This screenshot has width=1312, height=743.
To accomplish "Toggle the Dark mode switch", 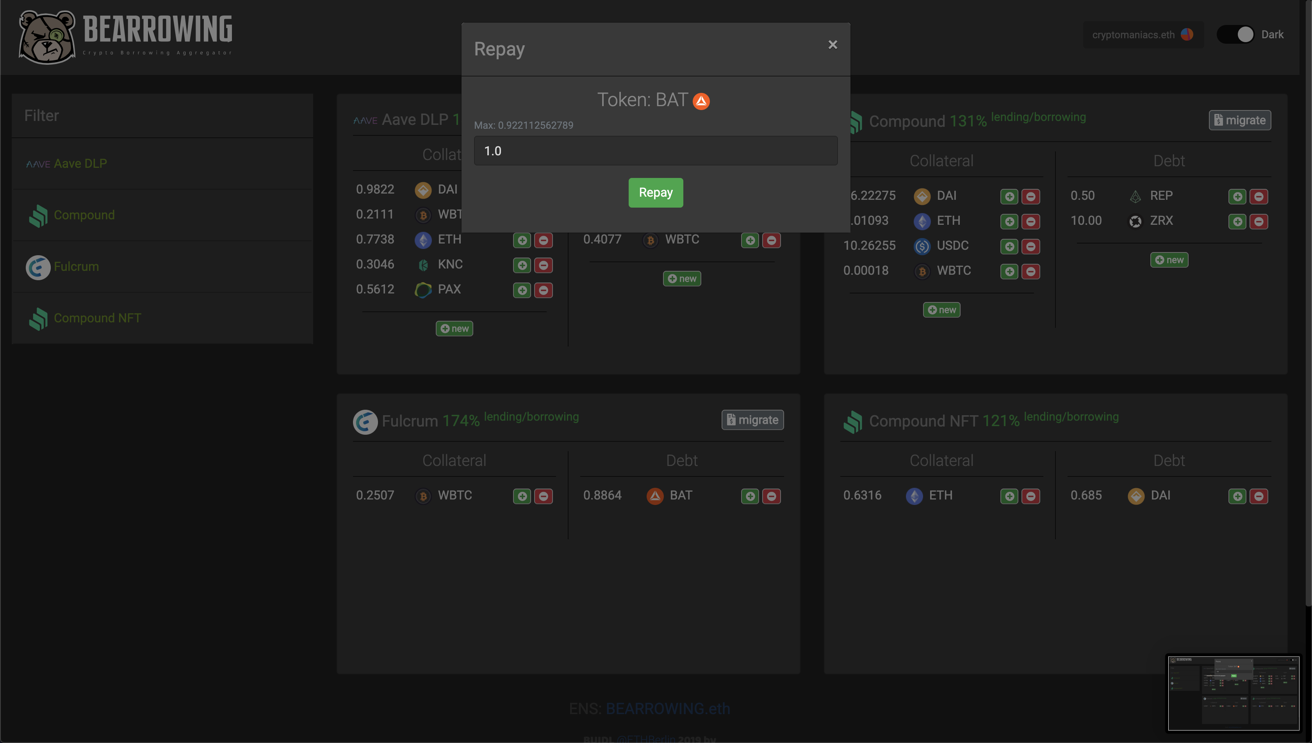I will click(x=1235, y=35).
